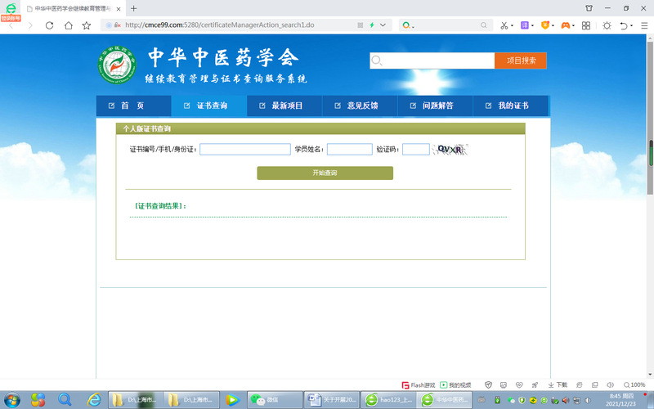The image size is (654, 409).
Task: Expand the undo closed tab dropdown
Action: pyautogui.click(x=631, y=25)
